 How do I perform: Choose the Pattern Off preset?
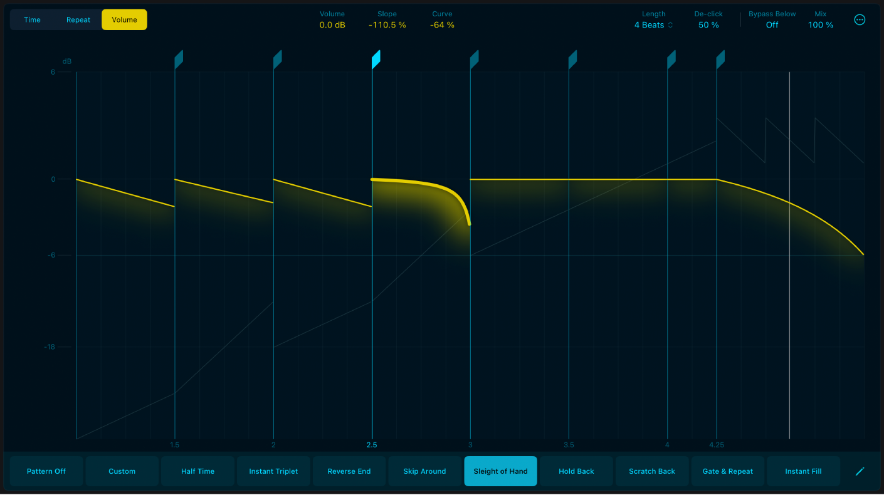[46, 471]
